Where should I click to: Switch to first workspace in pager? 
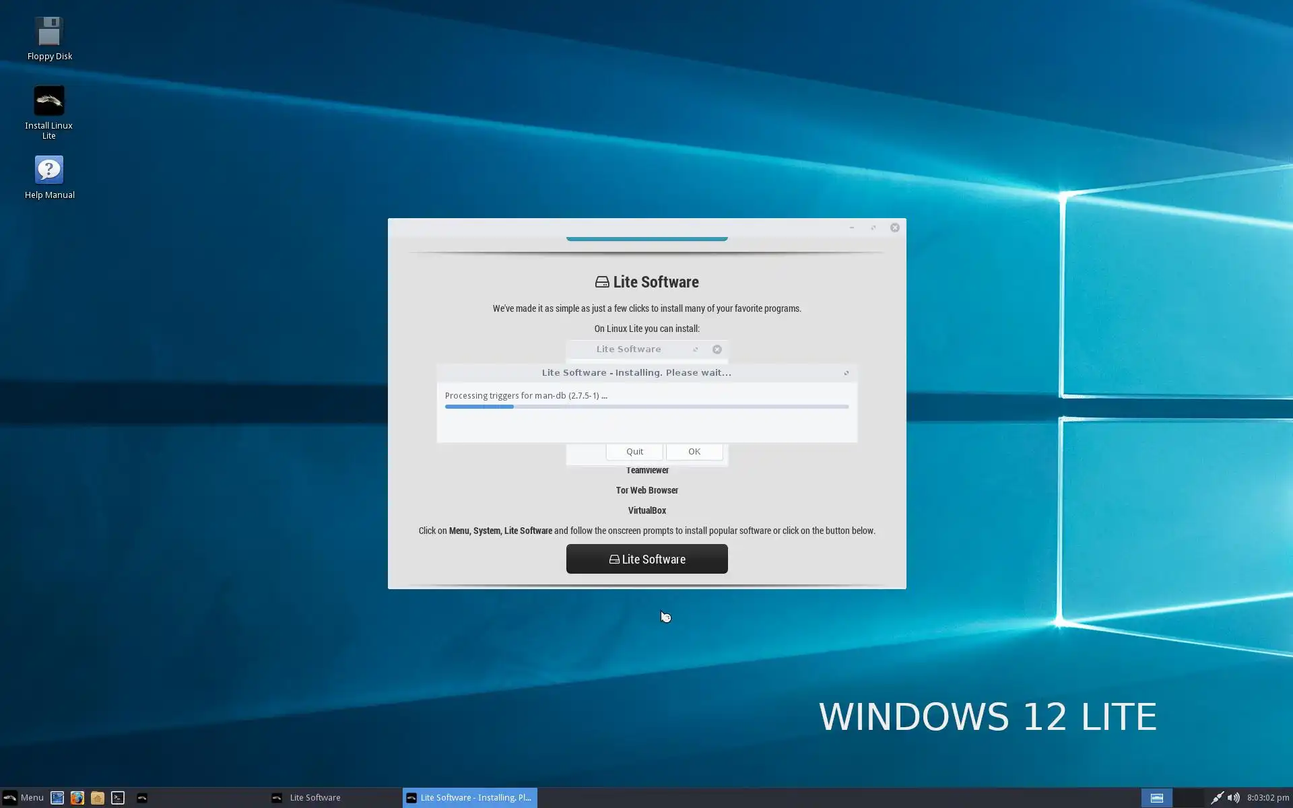(x=1156, y=798)
